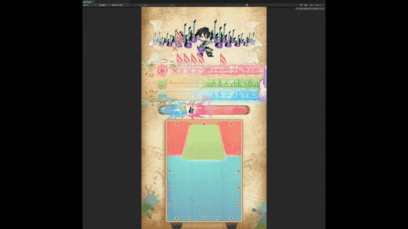The height and width of the screenshot is (229, 408).
Task: Open the Game view mode dropdown
Action: tap(87, 5)
